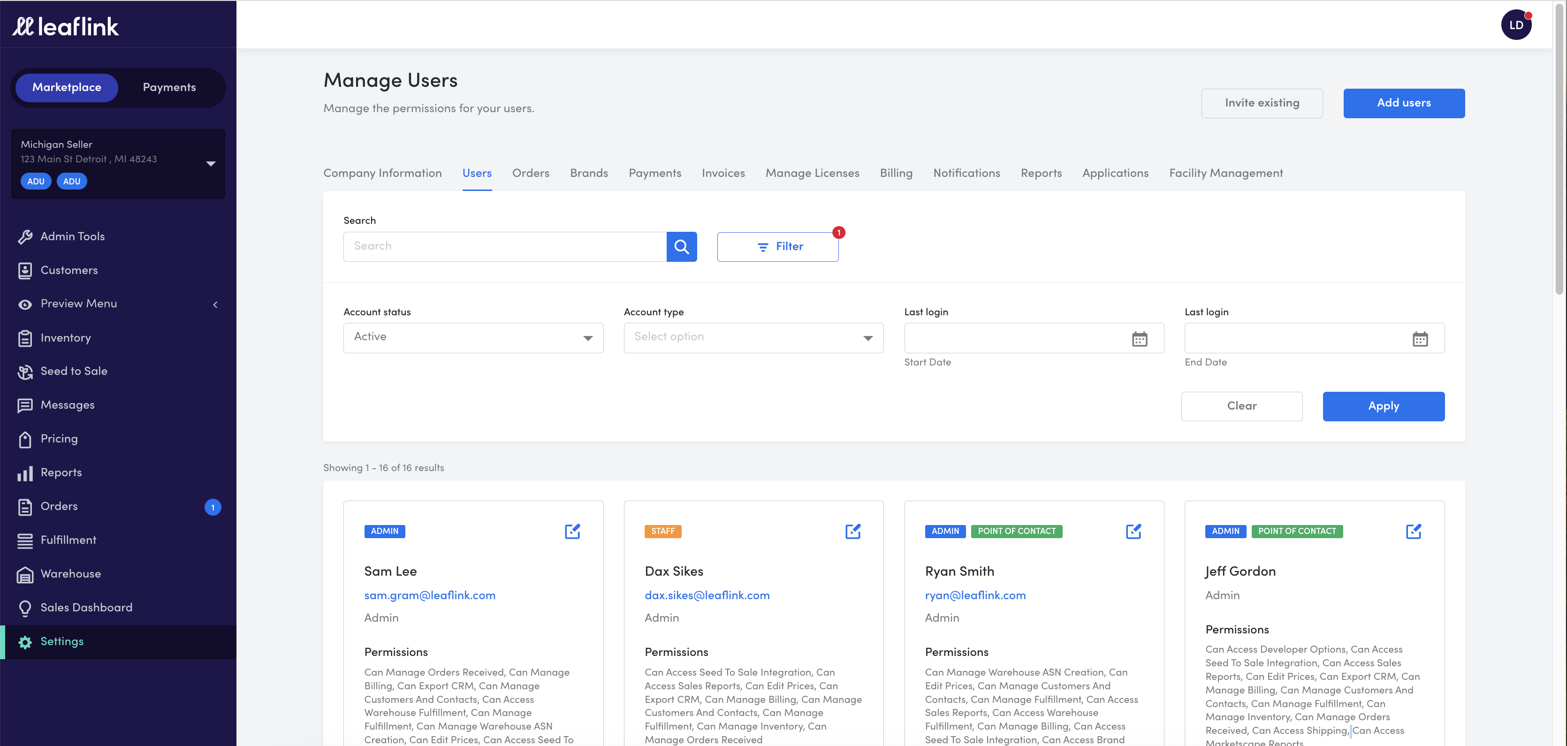
Task: Click the Orders document icon
Action: [x=25, y=507]
